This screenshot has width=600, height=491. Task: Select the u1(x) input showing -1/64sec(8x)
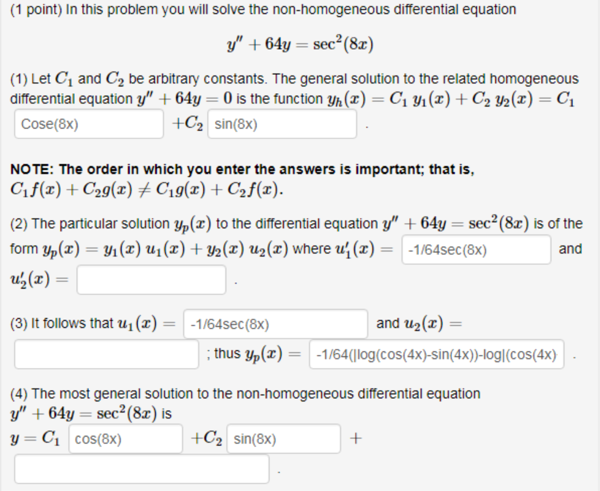coord(275,324)
